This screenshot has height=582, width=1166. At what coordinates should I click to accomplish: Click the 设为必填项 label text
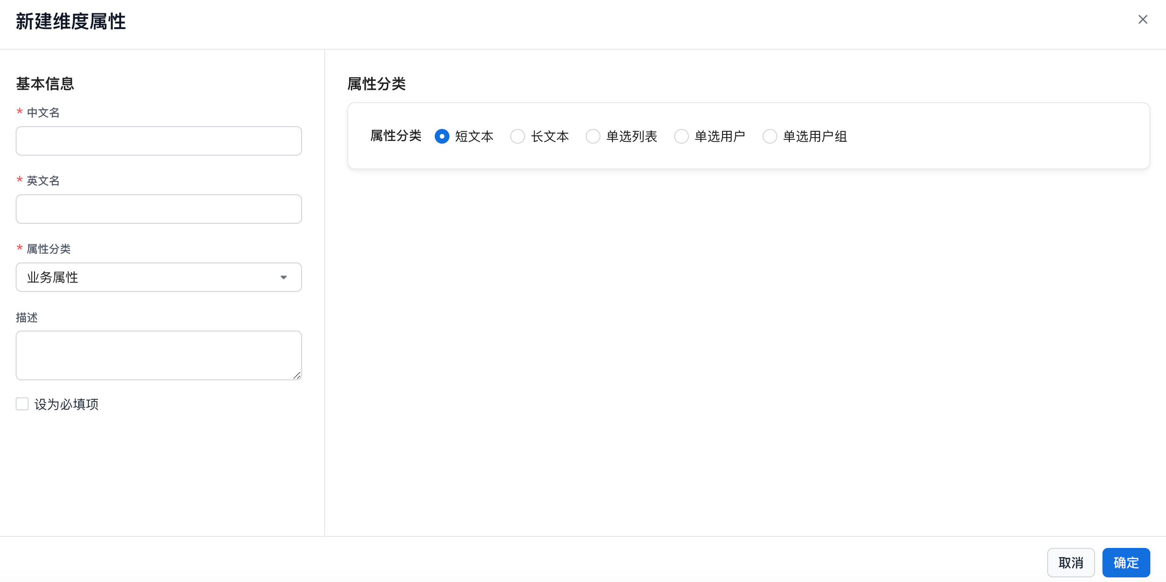66,404
